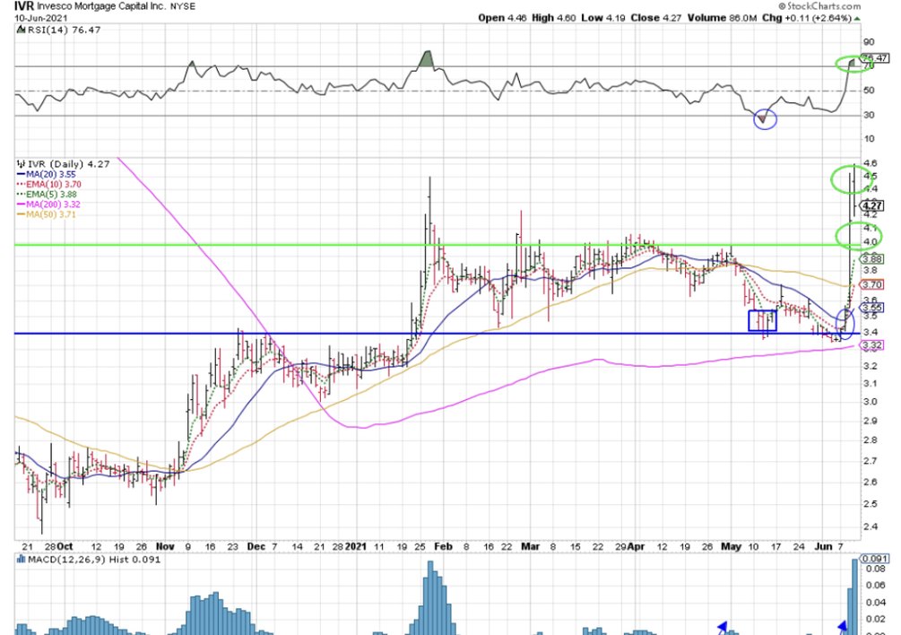Select the Open 4.46 value
Viewport: 901px width, 635px height.
pos(502,18)
